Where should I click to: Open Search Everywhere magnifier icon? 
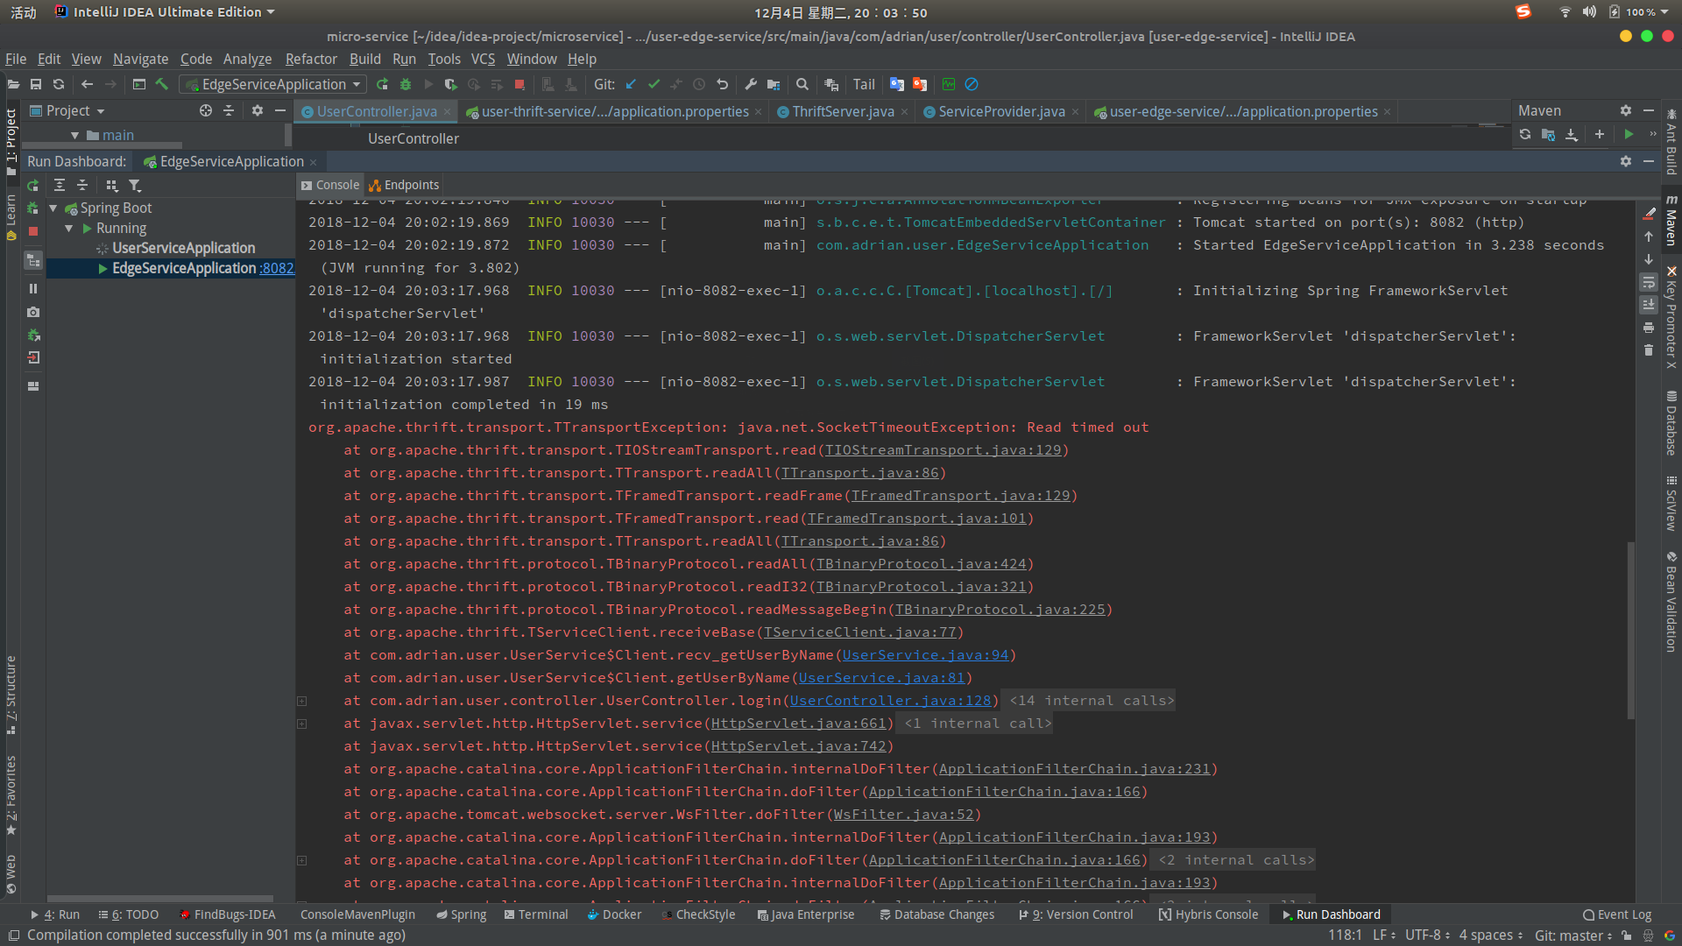(x=802, y=84)
